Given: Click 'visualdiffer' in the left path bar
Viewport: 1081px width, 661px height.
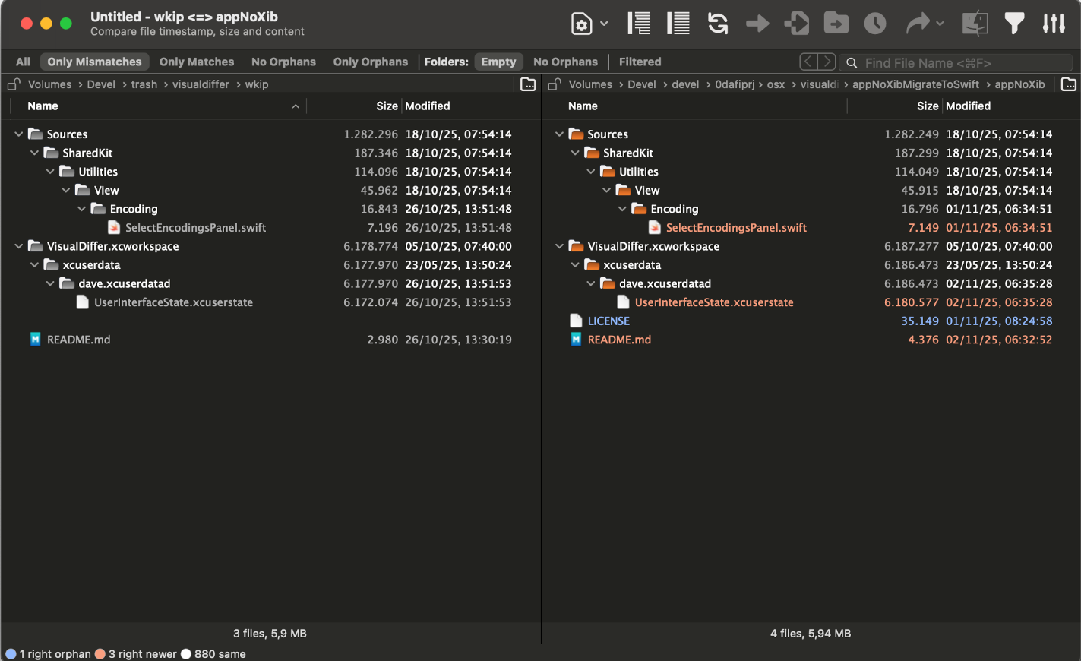Looking at the screenshot, I should pyautogui.click(x=201, y=84).
